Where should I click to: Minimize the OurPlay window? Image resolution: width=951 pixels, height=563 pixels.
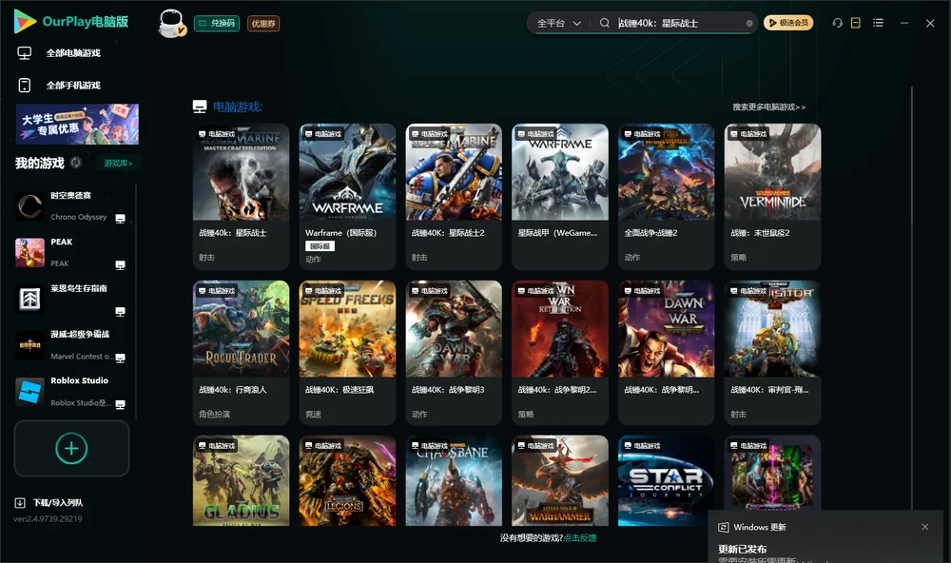(x=904, y=23)
